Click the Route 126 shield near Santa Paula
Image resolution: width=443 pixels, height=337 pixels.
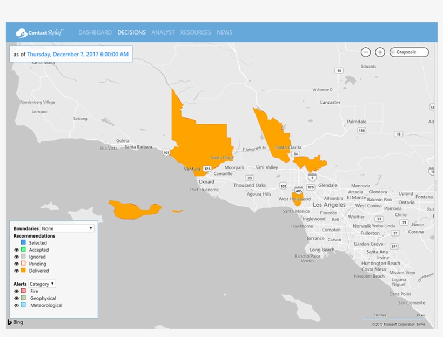coord(207,168)
